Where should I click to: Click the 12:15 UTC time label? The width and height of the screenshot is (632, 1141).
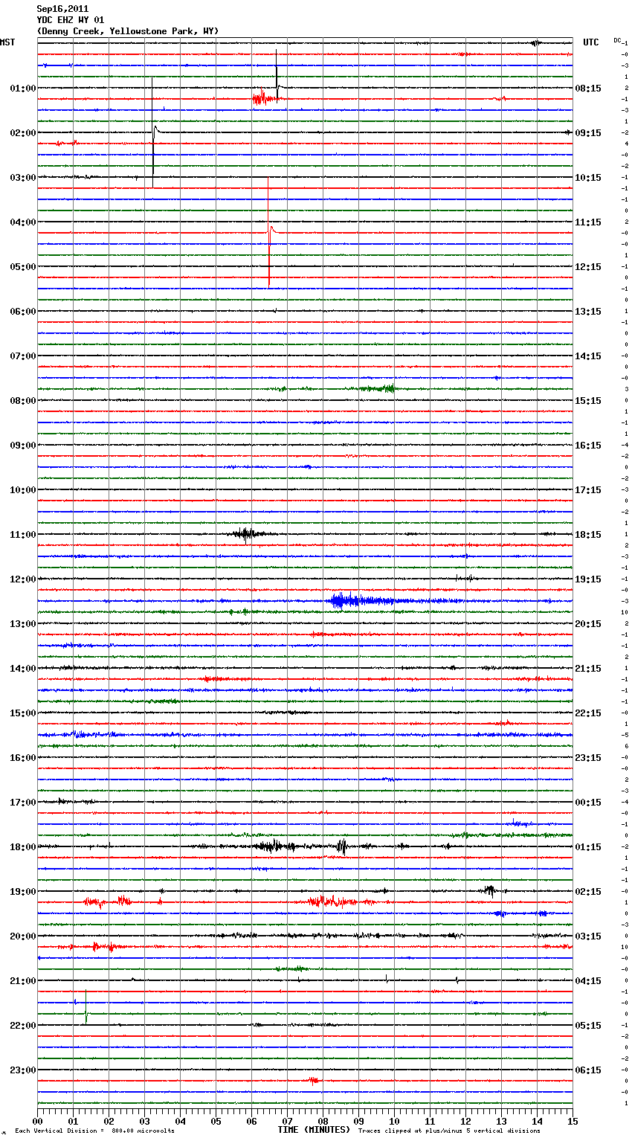588,267
